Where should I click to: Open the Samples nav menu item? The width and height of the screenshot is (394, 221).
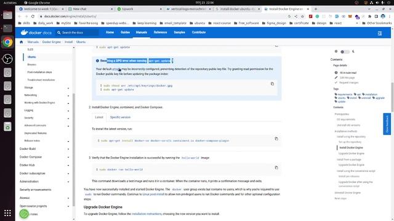(x=179, y=33)
